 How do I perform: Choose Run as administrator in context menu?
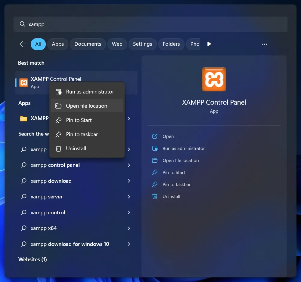click(x=87, y=92)
